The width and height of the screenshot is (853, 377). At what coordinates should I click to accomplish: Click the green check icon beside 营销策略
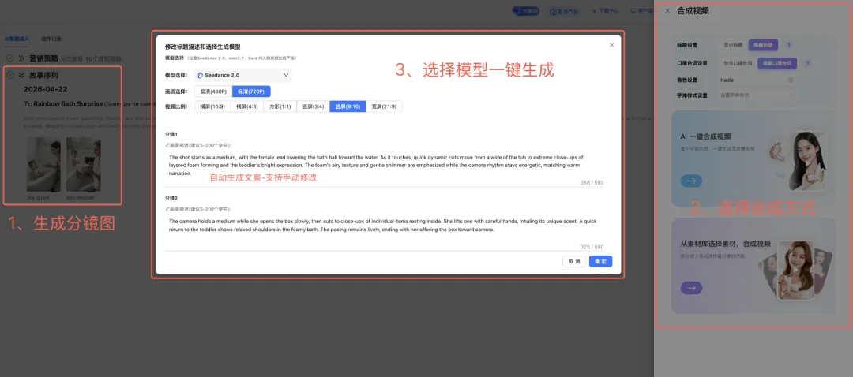point(9,58)
